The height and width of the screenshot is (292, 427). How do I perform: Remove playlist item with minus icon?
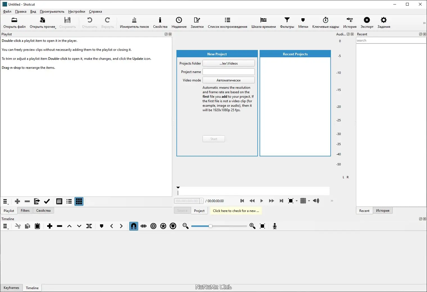point(27,201)
